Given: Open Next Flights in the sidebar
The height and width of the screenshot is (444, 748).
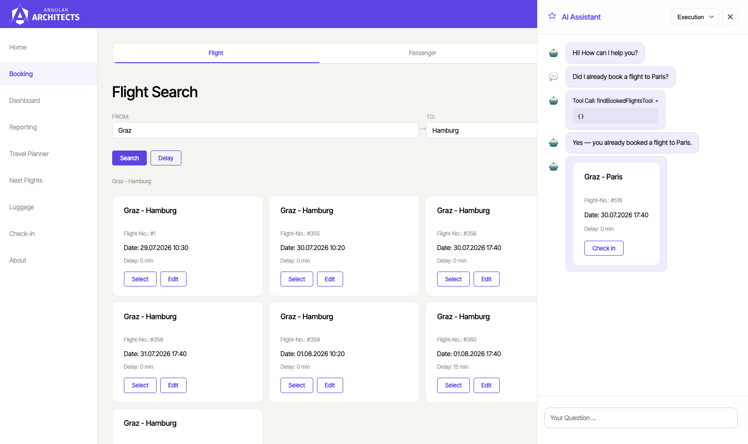Looking at the screenshot, I should [x=49, y=180].
